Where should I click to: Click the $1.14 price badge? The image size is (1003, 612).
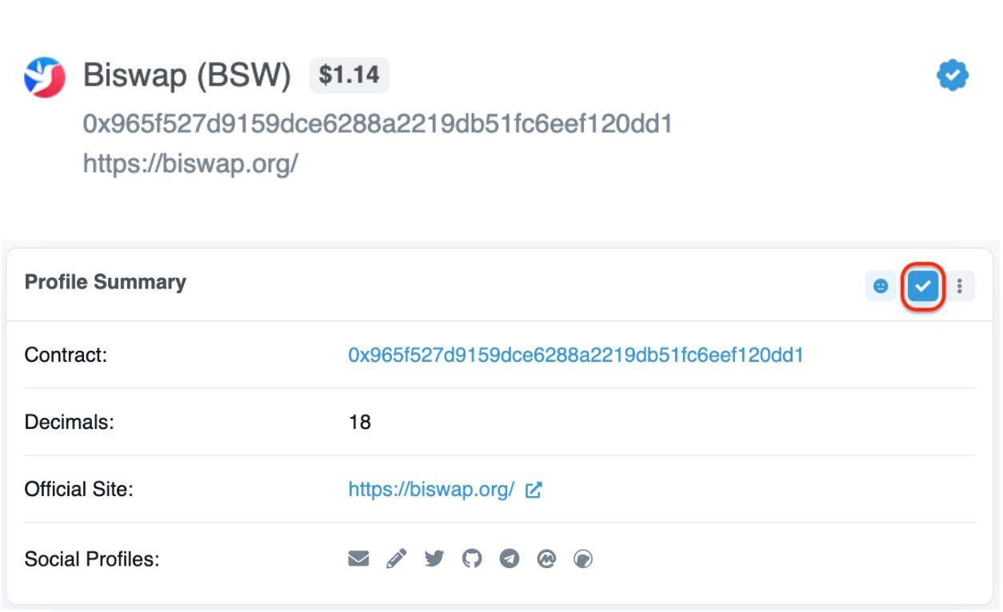click(349, 75)
